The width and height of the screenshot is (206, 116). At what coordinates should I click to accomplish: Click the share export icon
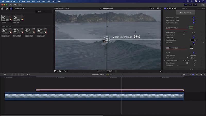pos(203,5)
